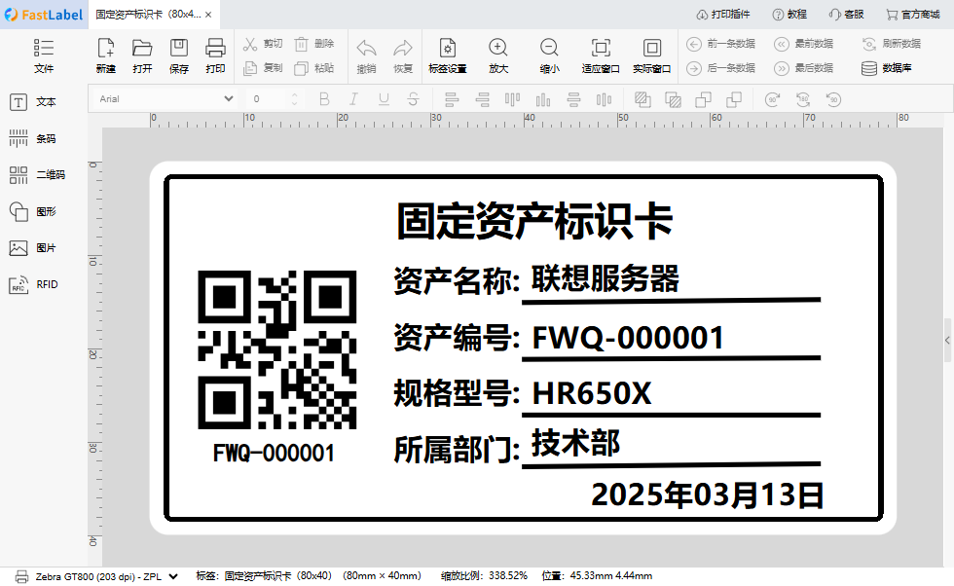This screenshot has width=954, height=586.
Task: Click the 删除 delete button
Action: pyautogui.click(x=313, y=44)
